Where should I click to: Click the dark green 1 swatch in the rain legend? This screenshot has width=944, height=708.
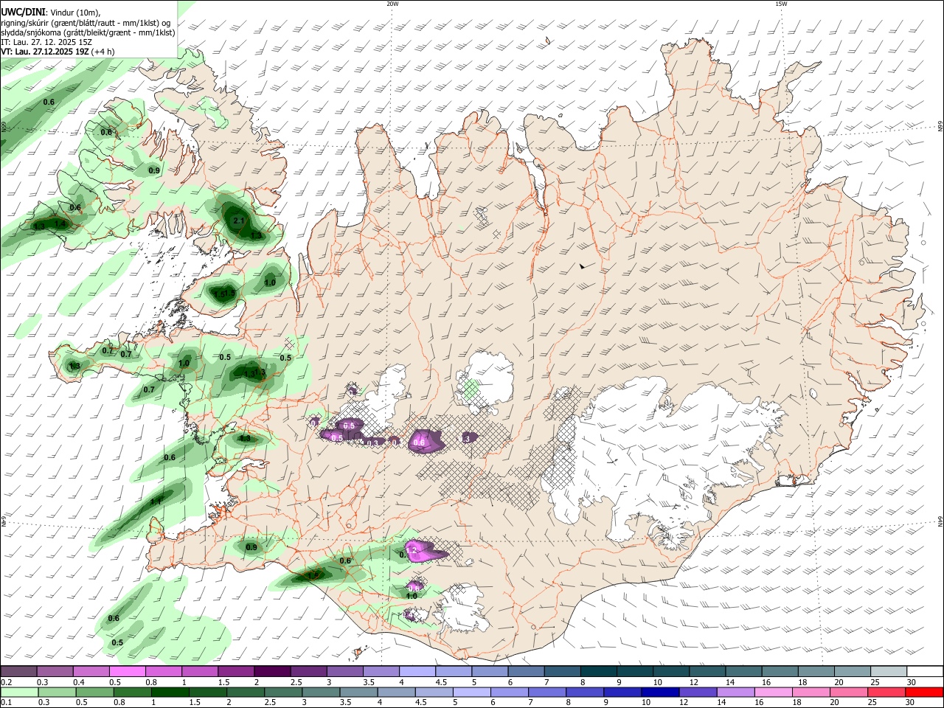pyautogui.click(x=170, y=692)
